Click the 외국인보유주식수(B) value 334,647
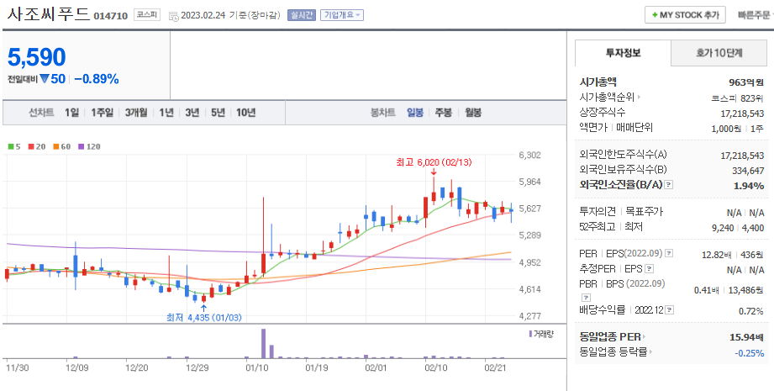This screenshot has height=391, width=774. [x=749, y=171]
